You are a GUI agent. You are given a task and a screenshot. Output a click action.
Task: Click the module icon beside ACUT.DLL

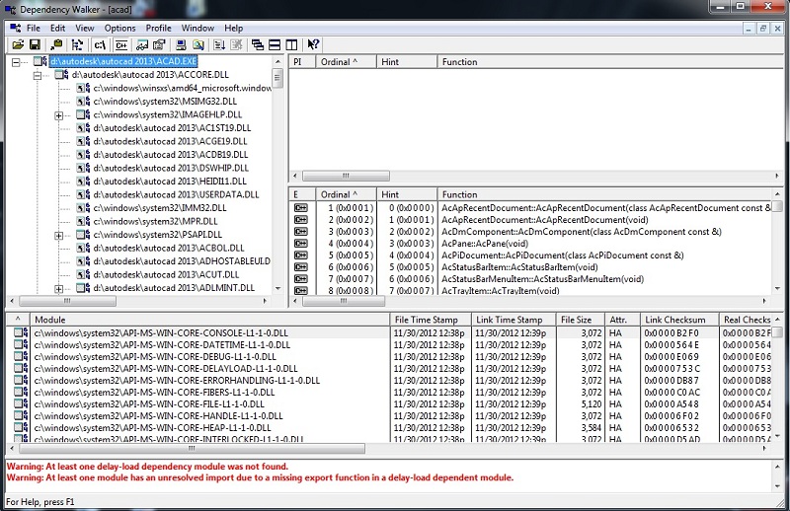click(83, 275)
